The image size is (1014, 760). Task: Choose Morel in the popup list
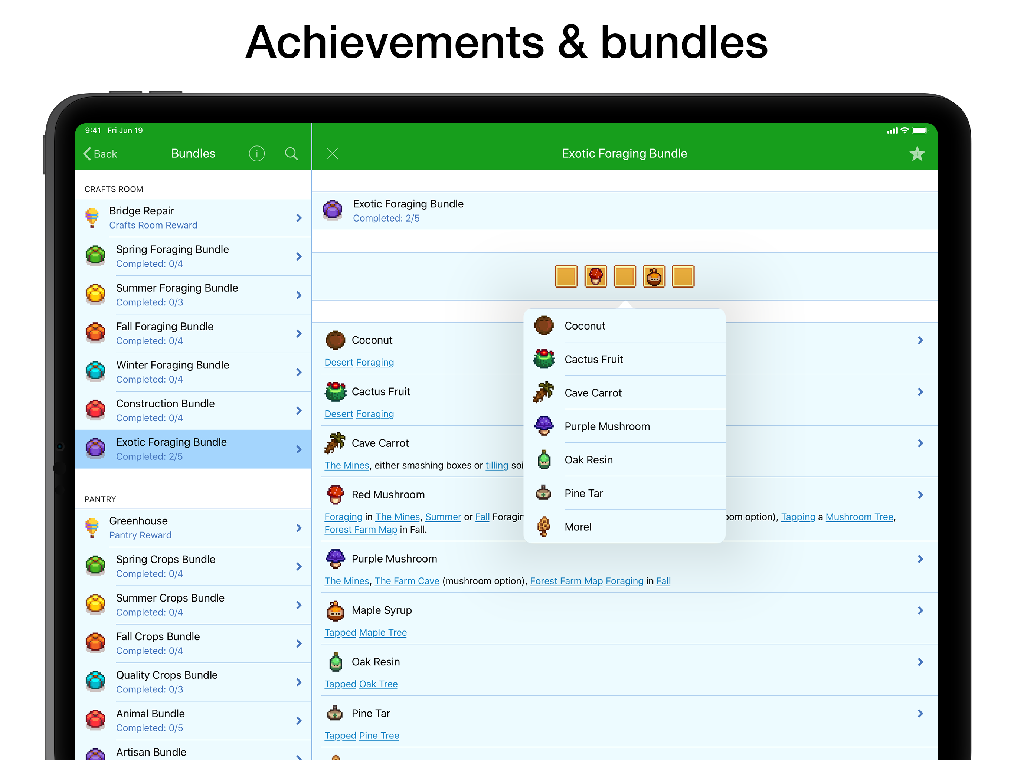click(x=624, y=527)
